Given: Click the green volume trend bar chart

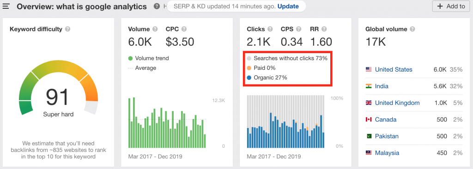Looking at the screenshot, I should point(167,122).
